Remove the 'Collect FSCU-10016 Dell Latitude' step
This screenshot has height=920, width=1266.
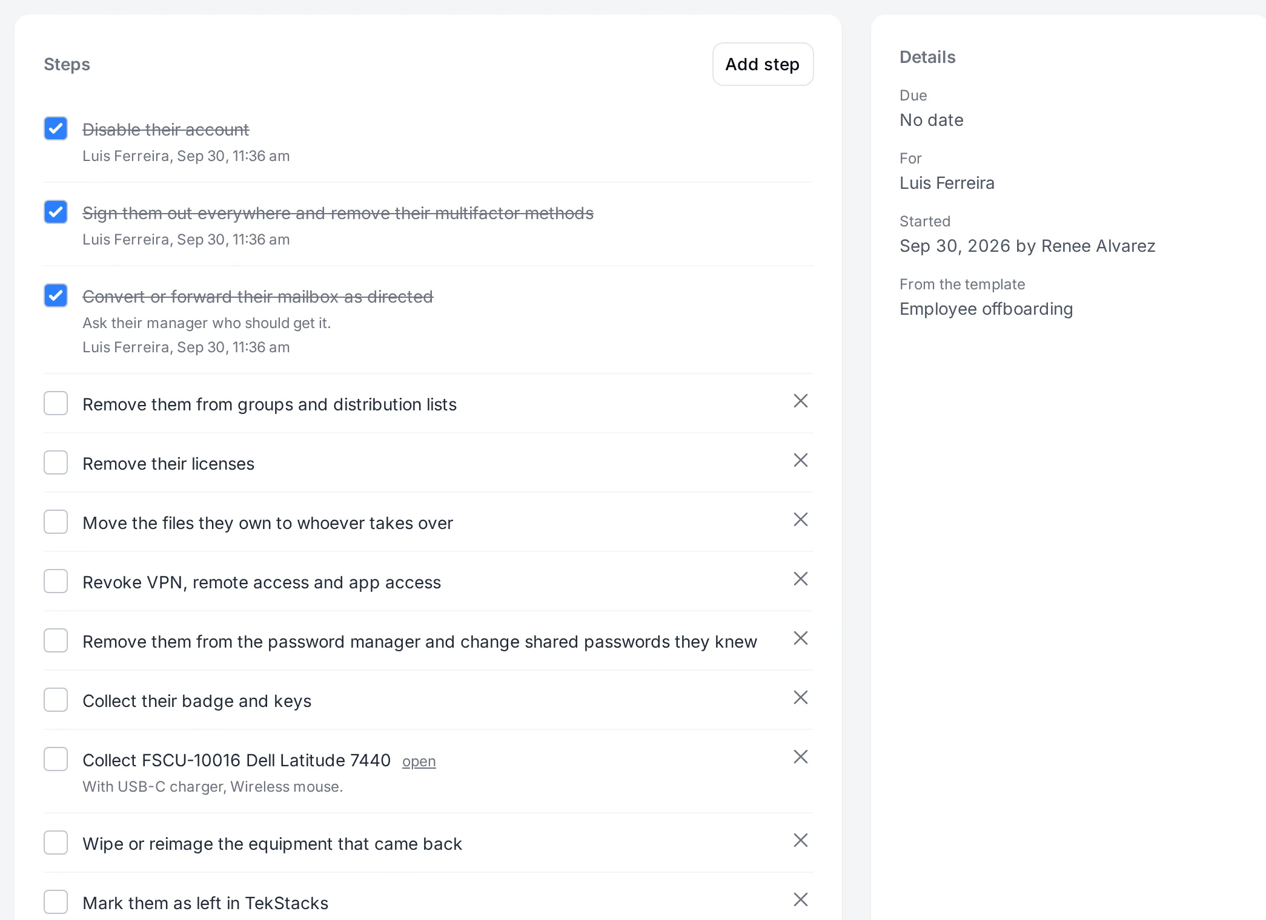click(x=801, y=757)
